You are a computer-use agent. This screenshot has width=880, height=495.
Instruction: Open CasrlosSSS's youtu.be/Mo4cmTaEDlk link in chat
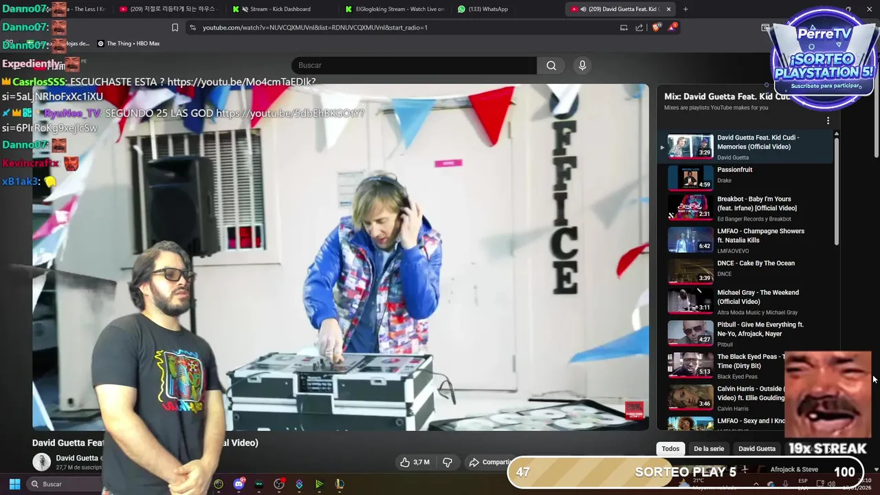coord(241,82)
